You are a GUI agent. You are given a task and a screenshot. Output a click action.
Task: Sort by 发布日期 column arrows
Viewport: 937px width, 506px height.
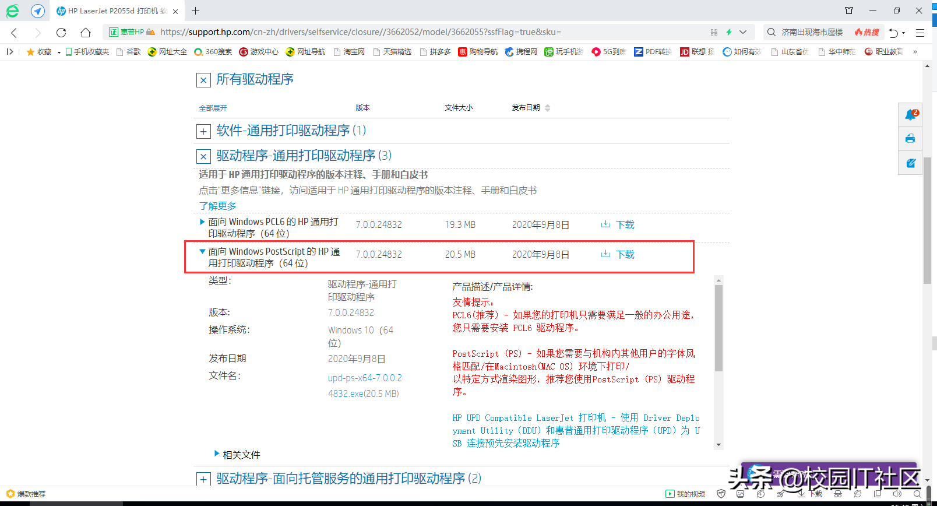547,108
